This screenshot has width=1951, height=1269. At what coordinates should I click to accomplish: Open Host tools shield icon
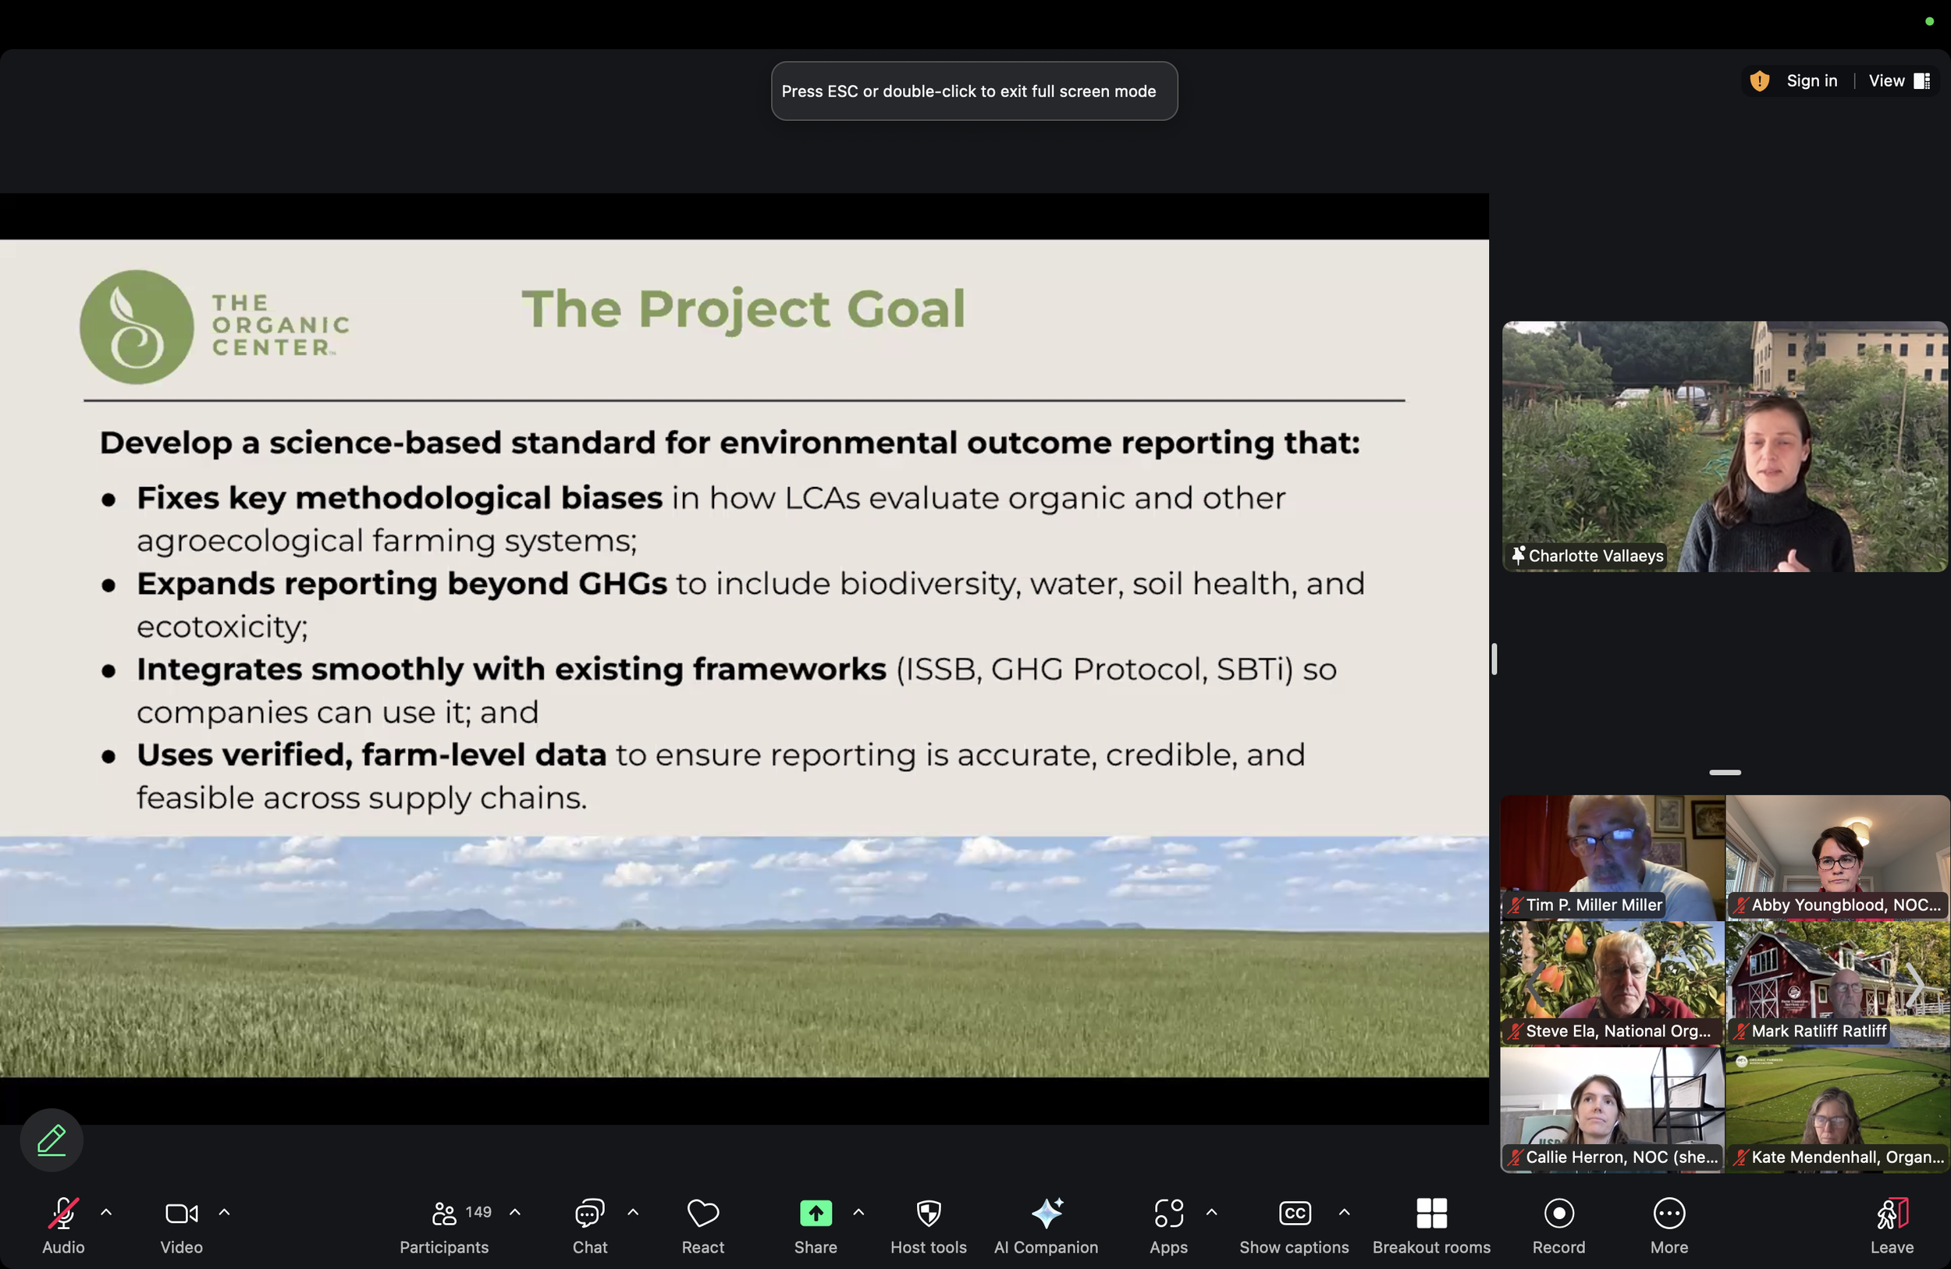tap(928, 1214)
